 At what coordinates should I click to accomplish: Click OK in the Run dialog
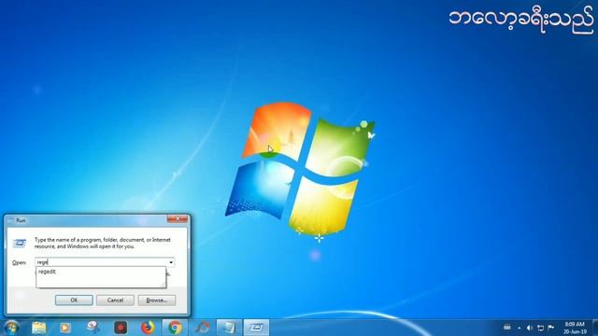[x=74, y=301]
